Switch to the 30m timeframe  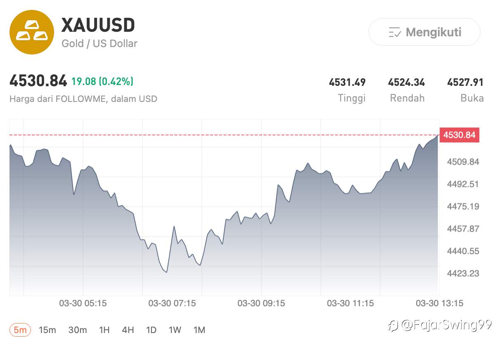(78, 330)
